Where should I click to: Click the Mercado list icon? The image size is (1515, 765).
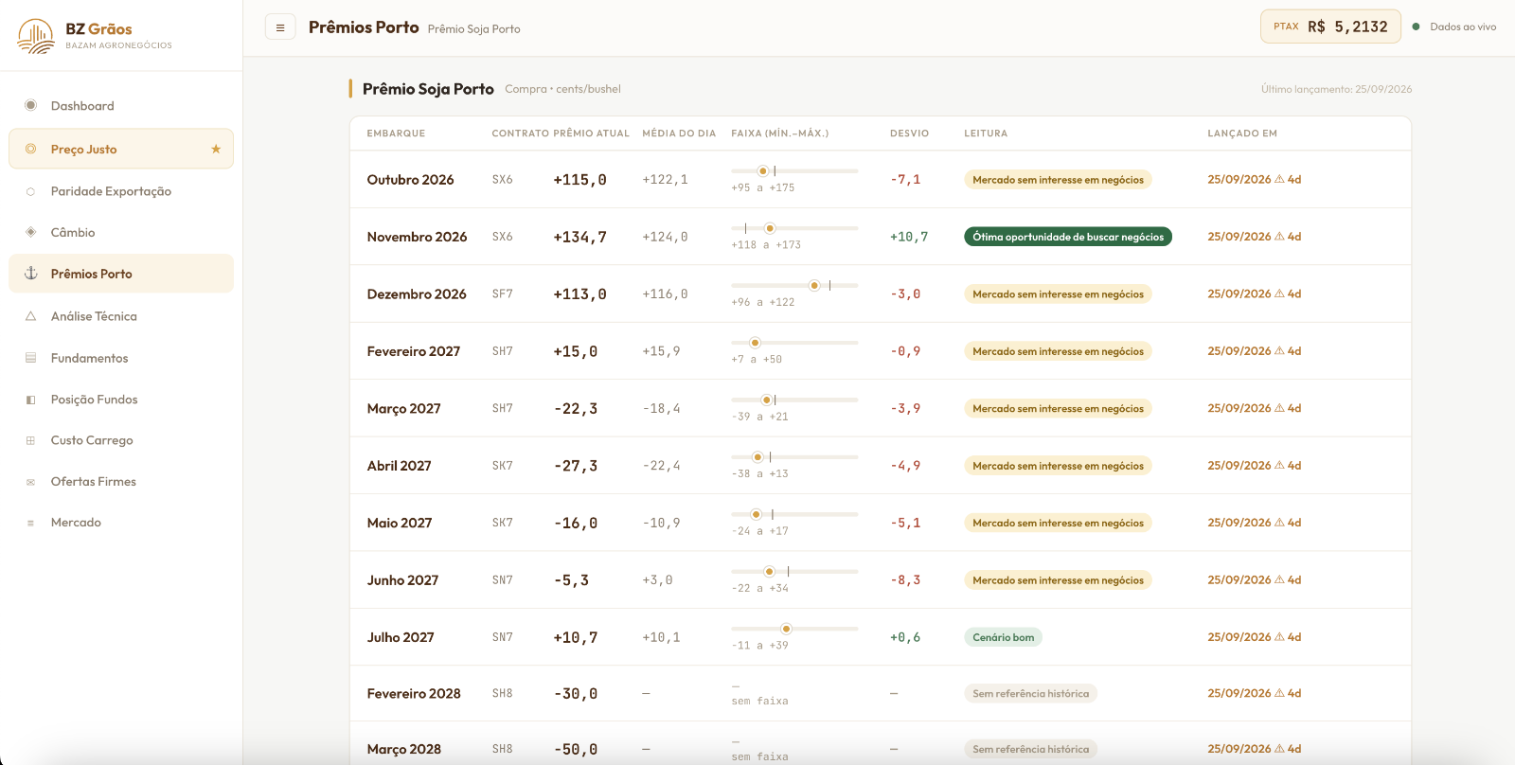(30, 523)
